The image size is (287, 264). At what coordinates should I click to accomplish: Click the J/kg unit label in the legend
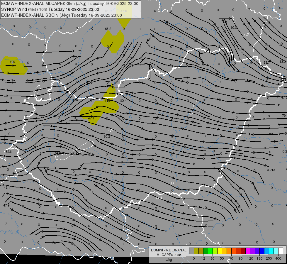click(169, 259)
